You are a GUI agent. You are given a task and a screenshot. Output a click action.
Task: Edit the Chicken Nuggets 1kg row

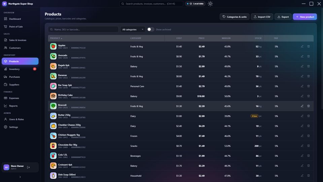[x=302, y=136]
